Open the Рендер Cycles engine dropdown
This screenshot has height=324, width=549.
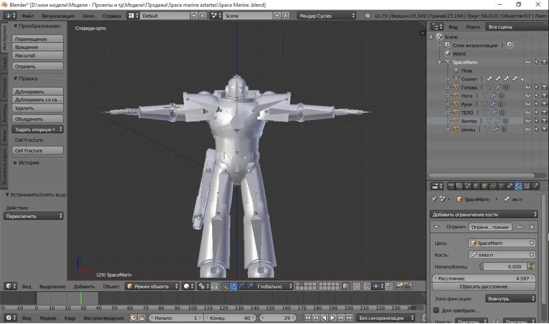[x=326, y=16]
